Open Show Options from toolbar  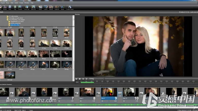[x=27, y=8]
